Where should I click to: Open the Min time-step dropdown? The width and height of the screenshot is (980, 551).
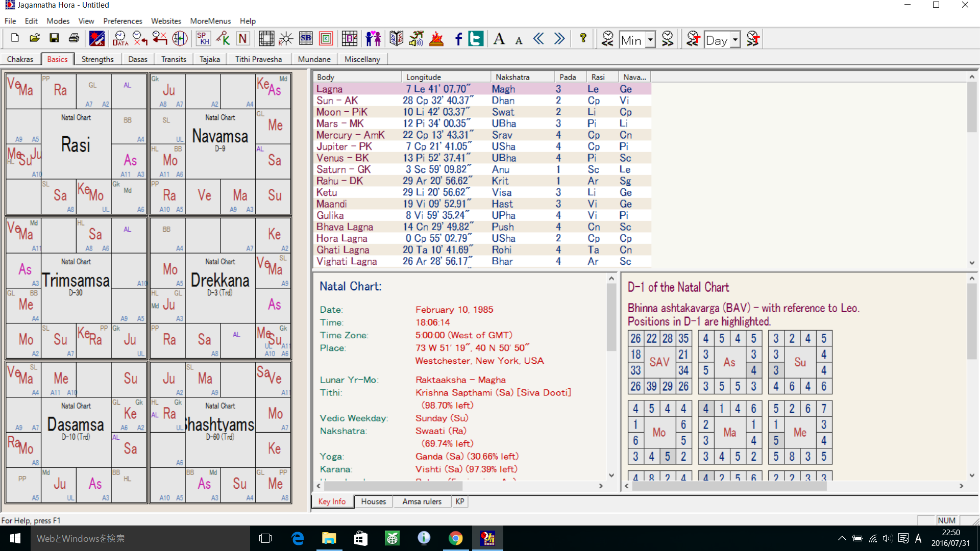[x=650, y=40]
